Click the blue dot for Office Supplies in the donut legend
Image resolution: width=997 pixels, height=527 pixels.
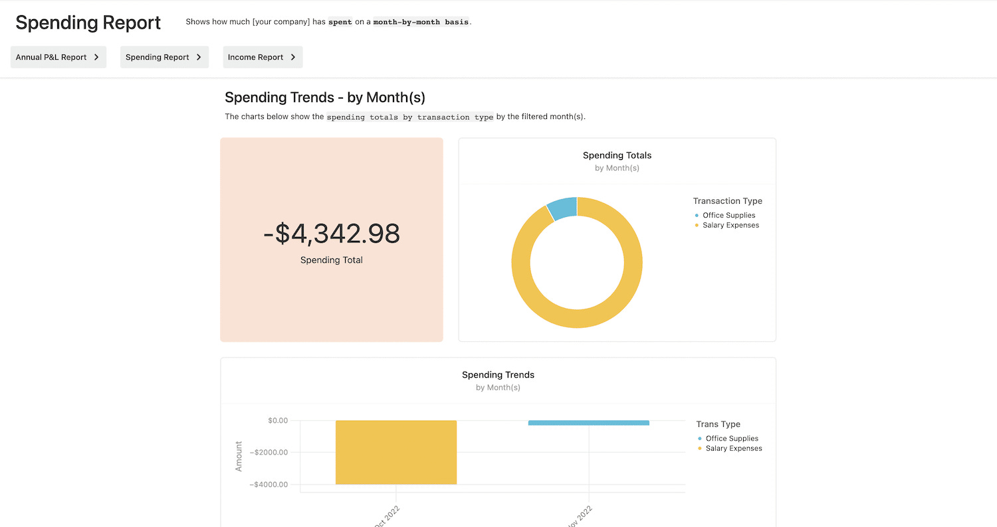click(697, 215)
